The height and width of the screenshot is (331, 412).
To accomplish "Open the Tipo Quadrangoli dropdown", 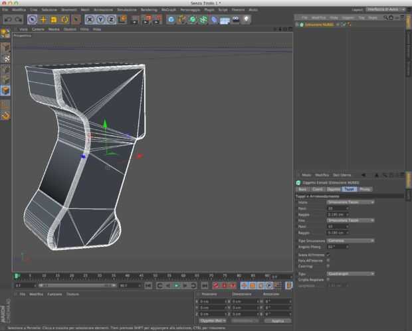I will pyautogui.click(x=350, y=273).
